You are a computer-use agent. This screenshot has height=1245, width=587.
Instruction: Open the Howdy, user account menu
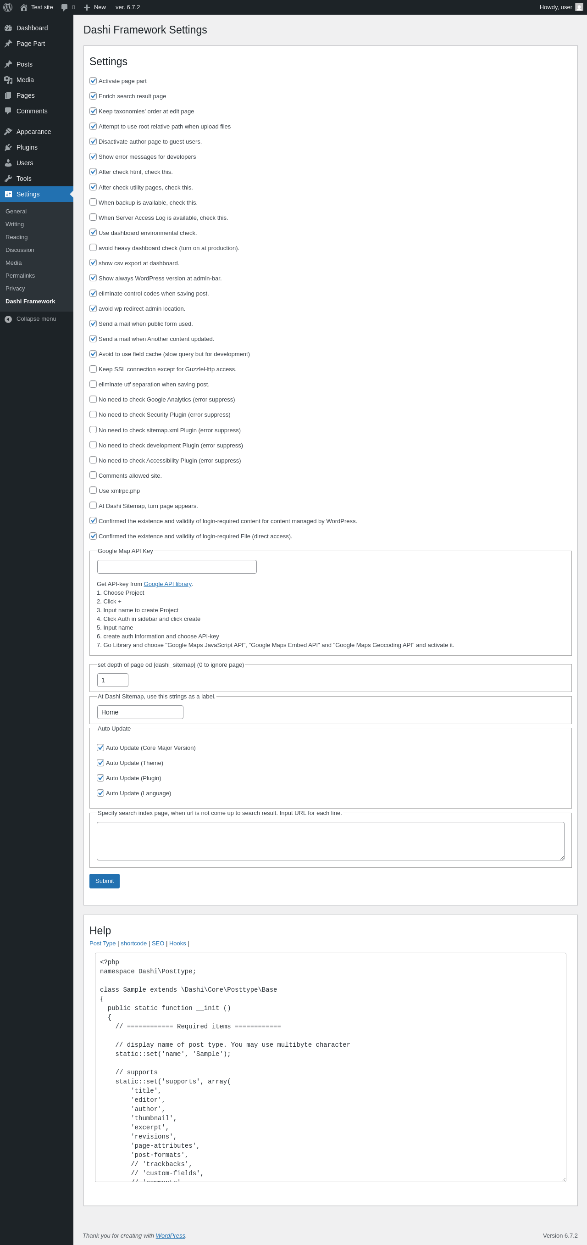pyautogui.click(x=556, y=7)
